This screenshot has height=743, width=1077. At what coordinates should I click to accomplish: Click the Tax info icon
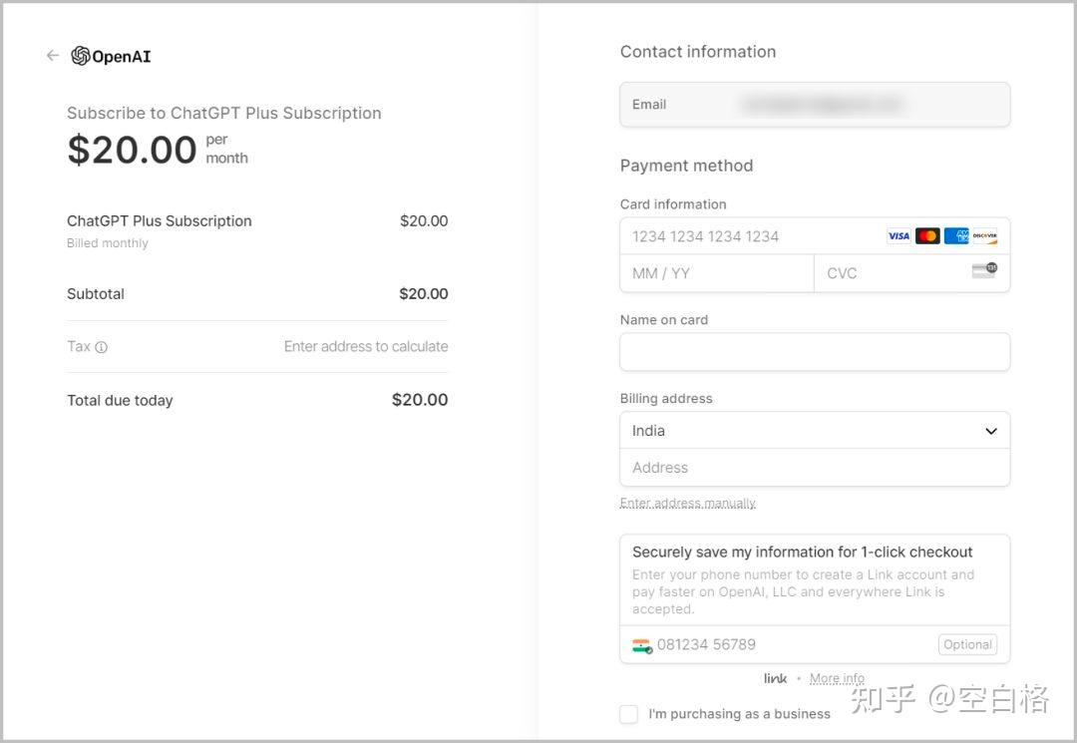point(101,347)
